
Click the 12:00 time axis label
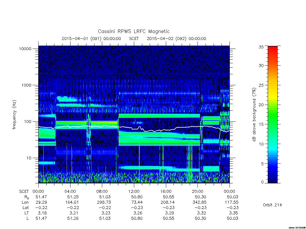pos(134,191)
